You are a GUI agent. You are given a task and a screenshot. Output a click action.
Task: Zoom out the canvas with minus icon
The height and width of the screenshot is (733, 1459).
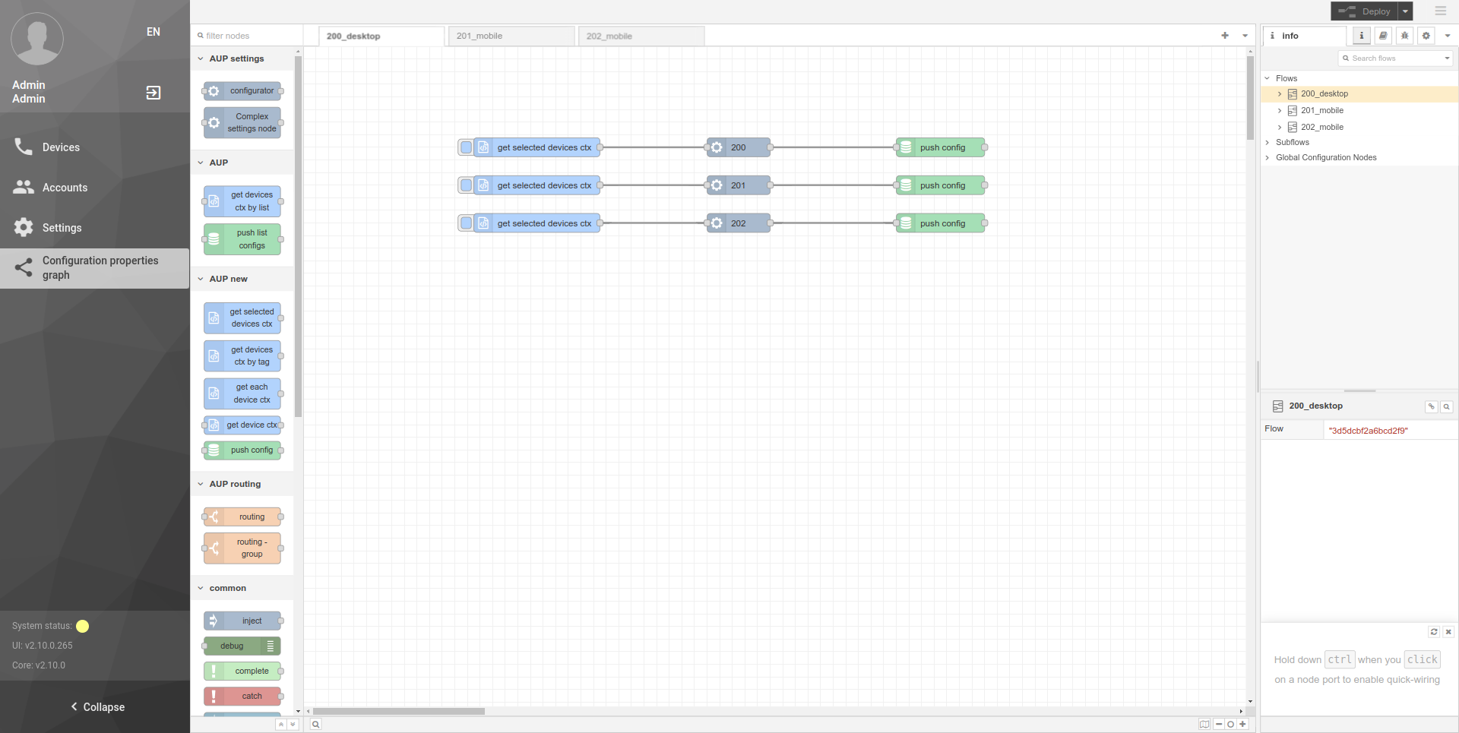tap(1219, 724)
